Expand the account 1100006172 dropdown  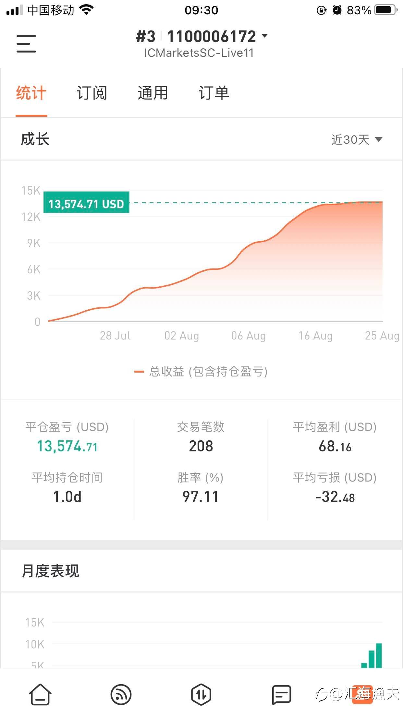point(265,36)
